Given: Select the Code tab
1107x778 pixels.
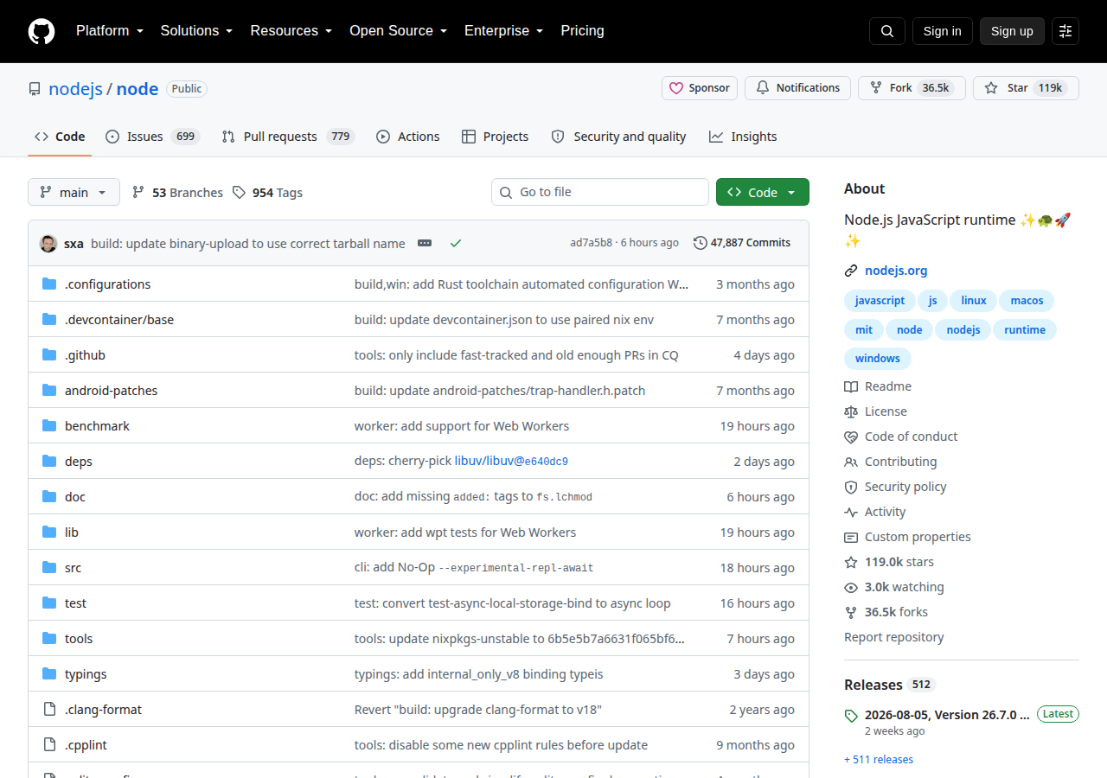Looking at the screenshot, I should 60,137.
